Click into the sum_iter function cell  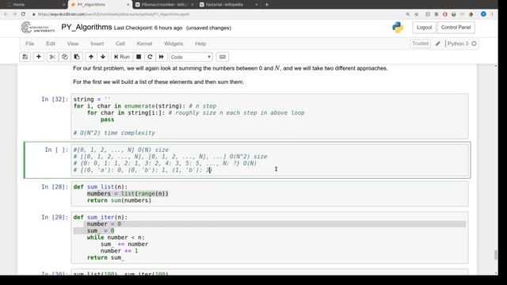point(269,237)
